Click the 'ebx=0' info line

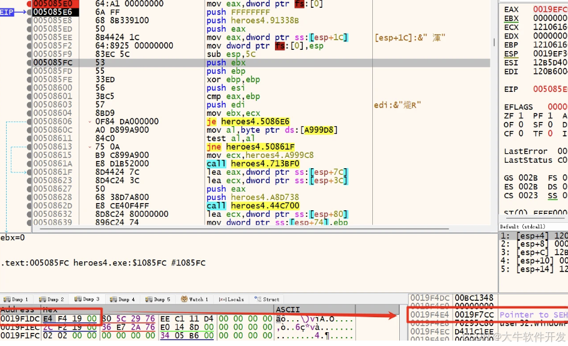pyautogui.click(x=13, y=238)
